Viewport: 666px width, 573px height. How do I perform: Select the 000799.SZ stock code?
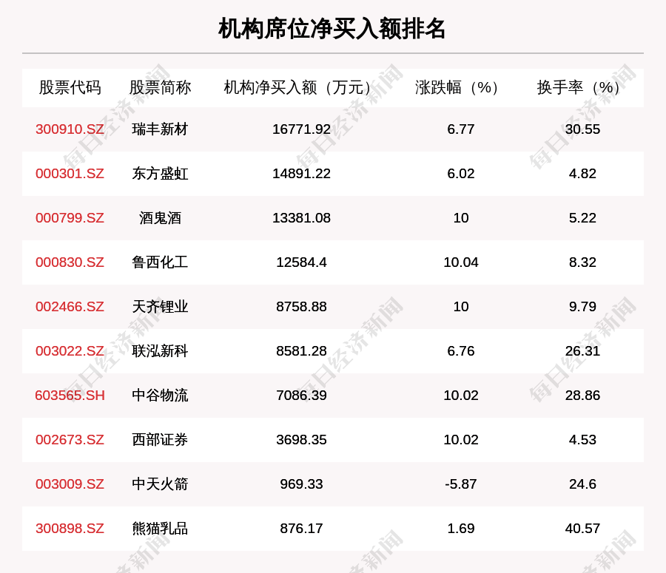coord(70,218)
